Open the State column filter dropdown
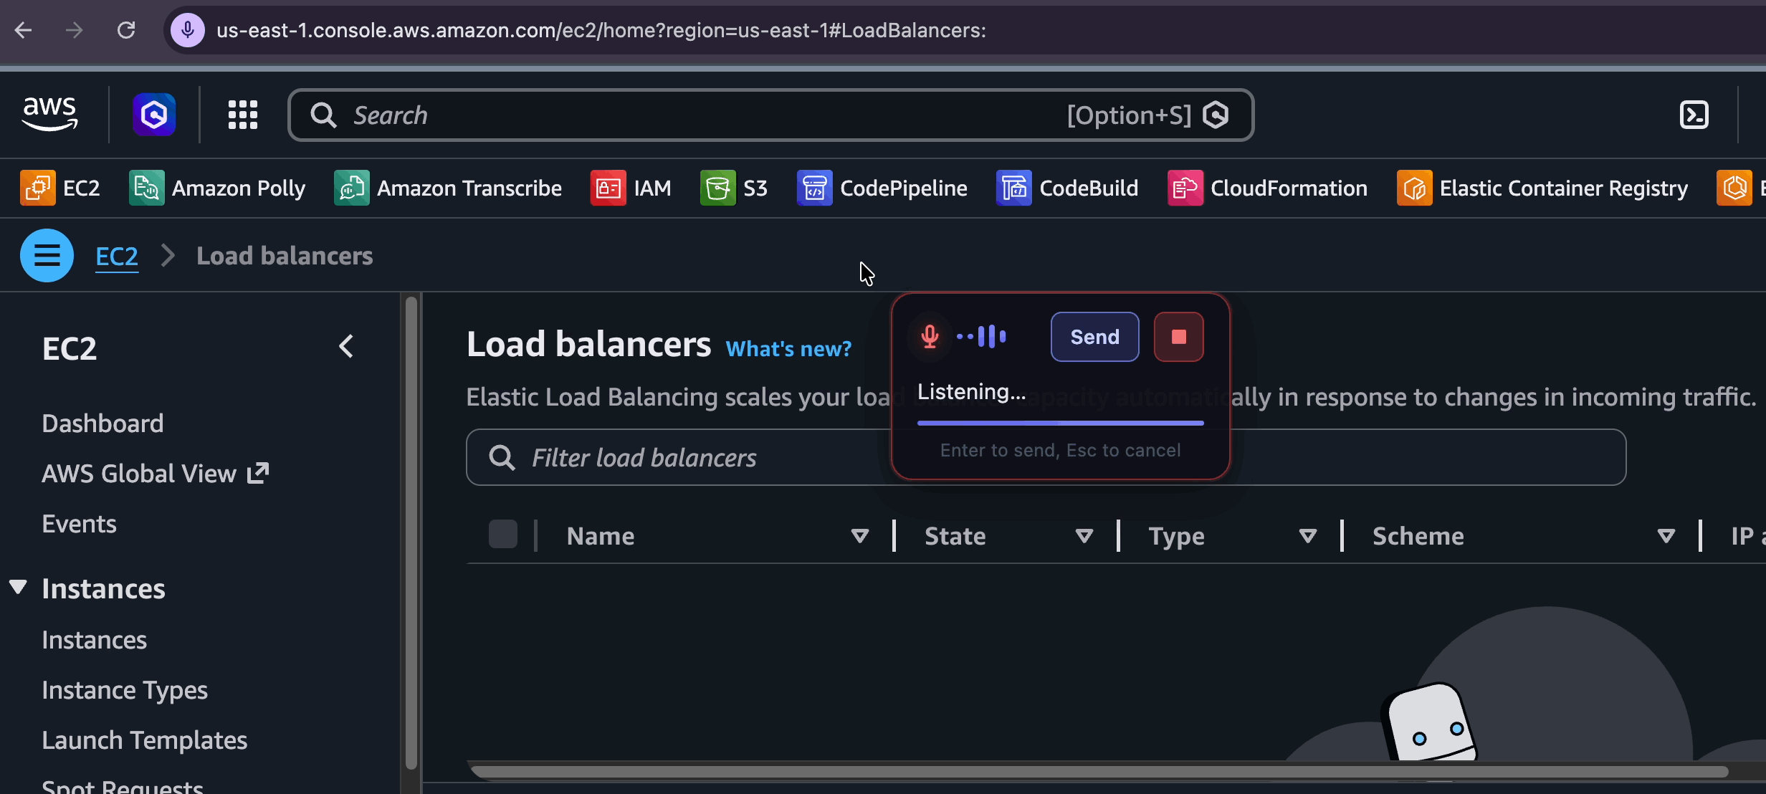Screen dimensions: 1766x794 pyautogui.click(x=1084, y=536)
